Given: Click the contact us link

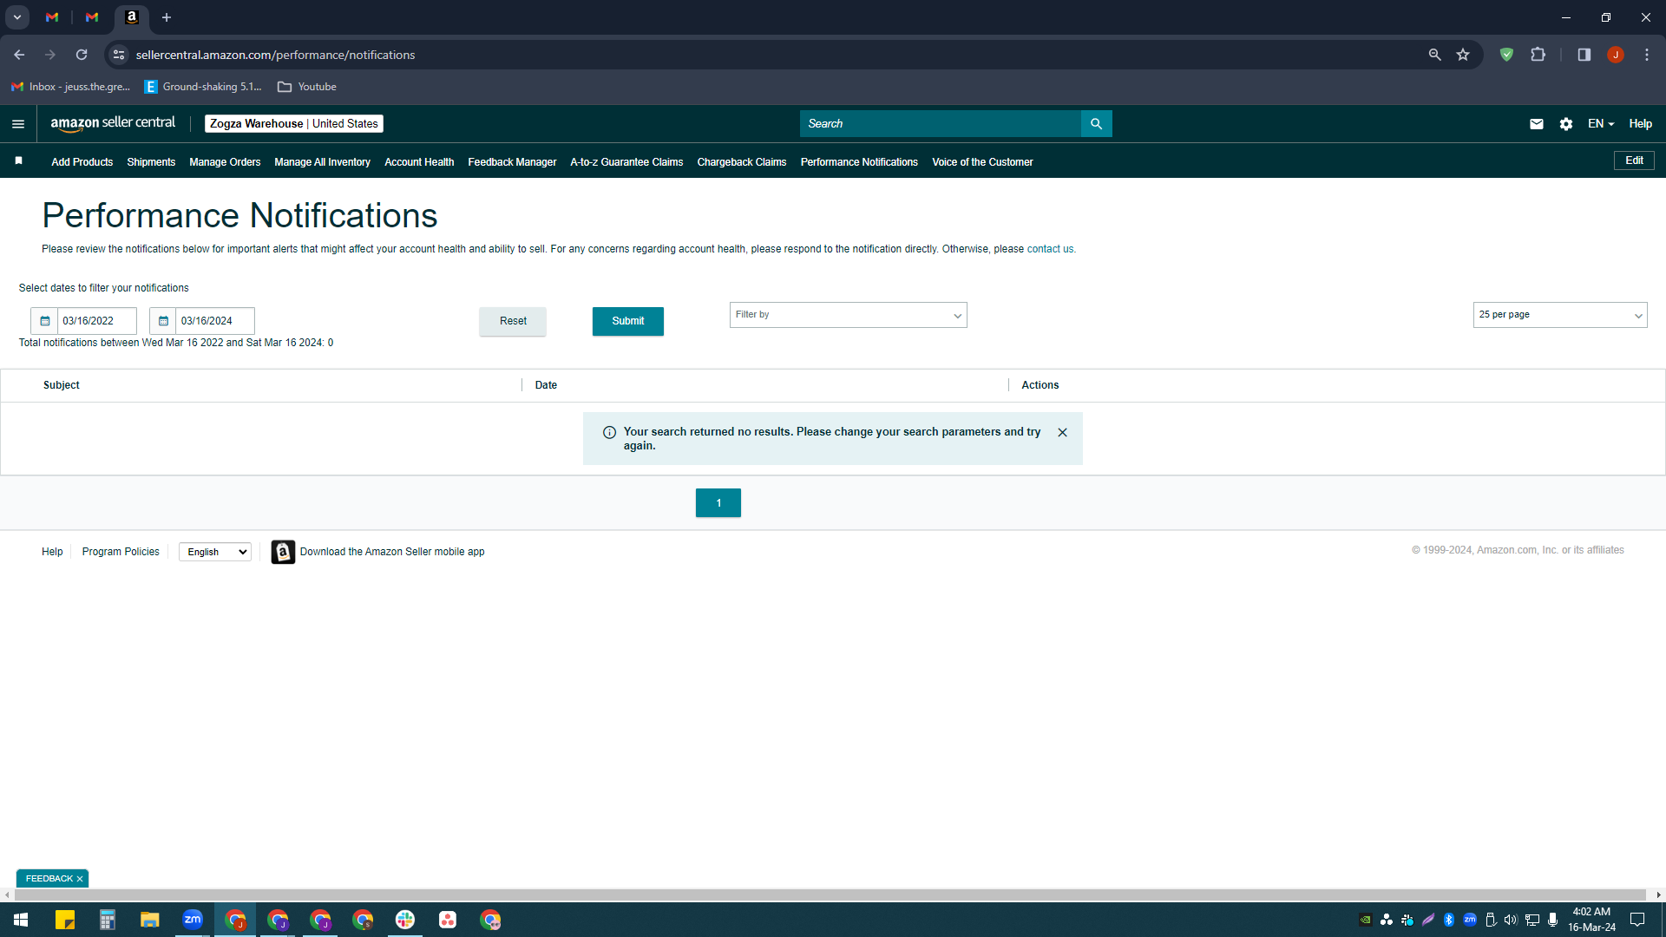Looking at the screenshot, I should [x=1050, y=249].
